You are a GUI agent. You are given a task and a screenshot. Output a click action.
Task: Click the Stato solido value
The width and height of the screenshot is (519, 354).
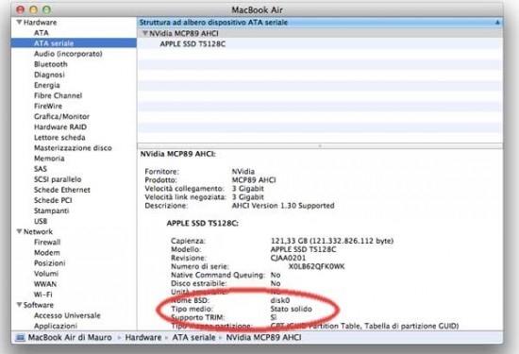point(292,309)
